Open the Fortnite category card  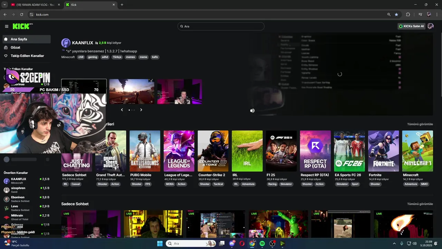(x=384, y=151)
